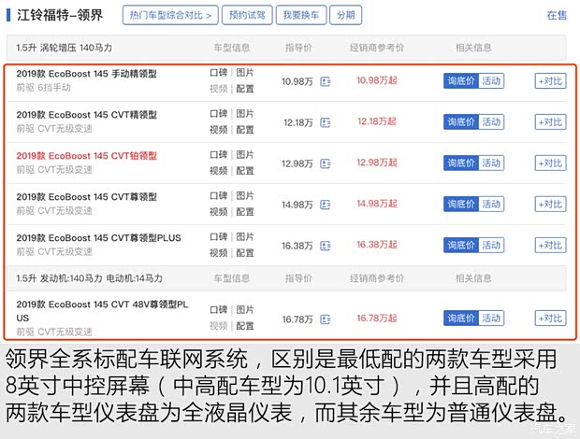Viewport: 580px width, 439px height.
Task: Toggle +对比 for the CVT铂领型 row
Action: pyautogui.click(x=550, y=163)
